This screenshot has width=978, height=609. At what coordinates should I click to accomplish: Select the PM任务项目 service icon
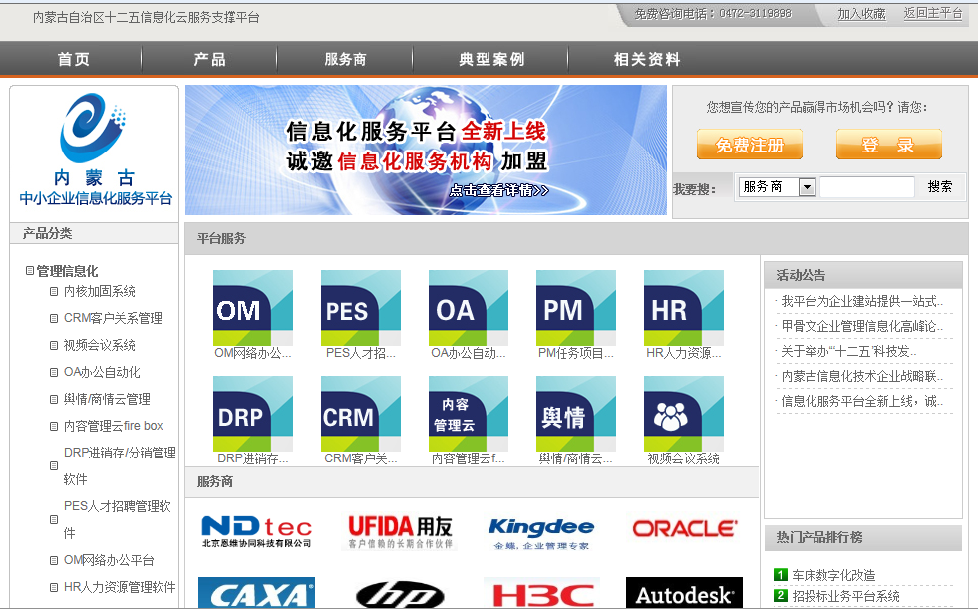click(x=576, y=308)
